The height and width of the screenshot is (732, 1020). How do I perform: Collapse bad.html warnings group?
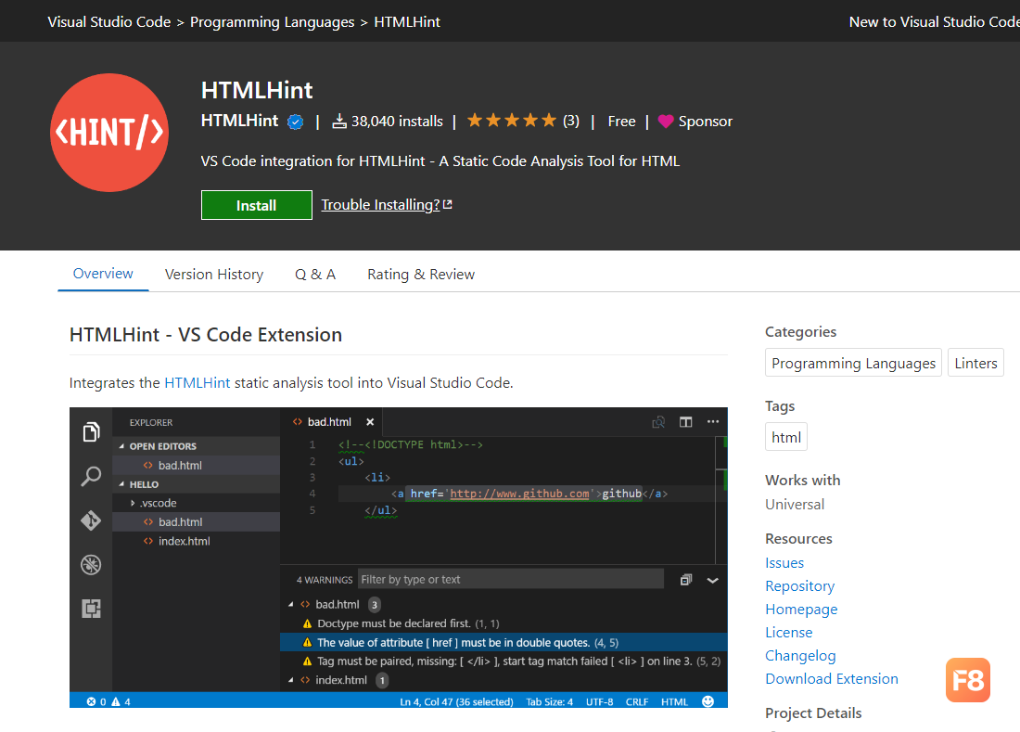coord(291,605)
